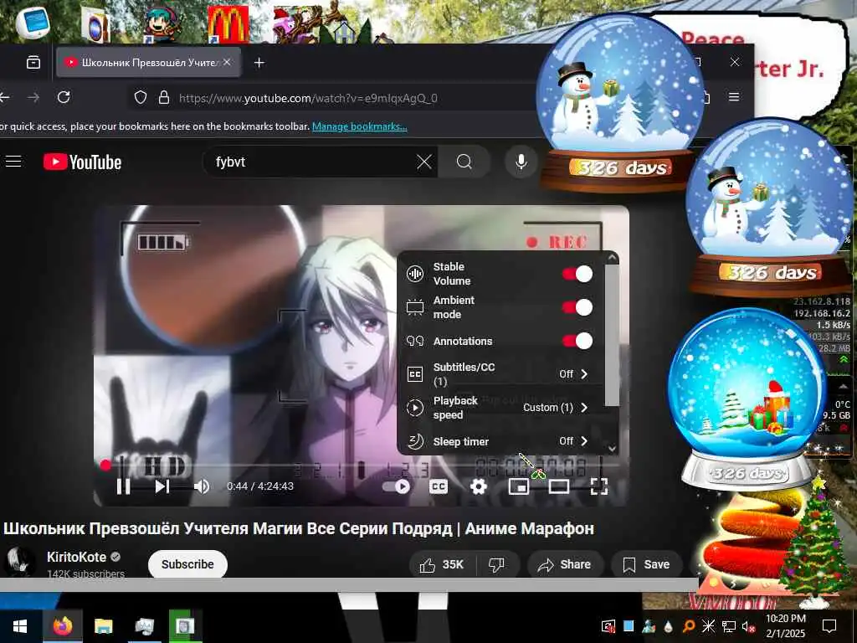Open the Windows Start menu
857x643 pixels.
click(x=20, y=626)
